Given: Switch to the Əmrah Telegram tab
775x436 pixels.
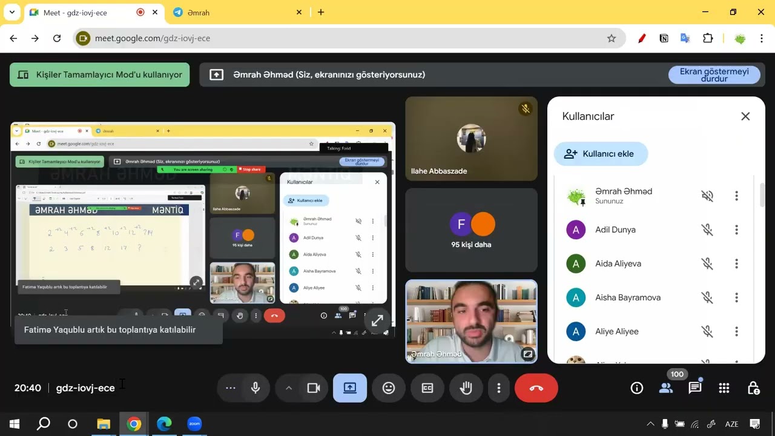Looking at the screenshot, I should click(x=237, y=12).
